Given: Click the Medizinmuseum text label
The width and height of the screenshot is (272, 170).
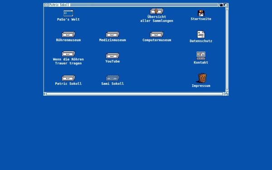Looking at the screenshot, I should click(112, 40).
